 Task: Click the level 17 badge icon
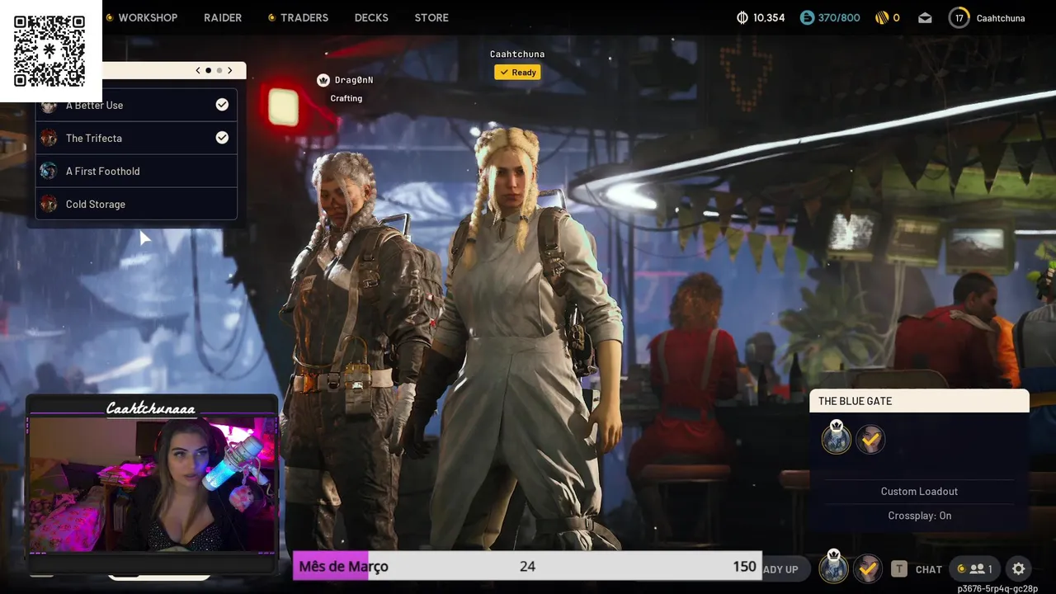tap(959, 17)
